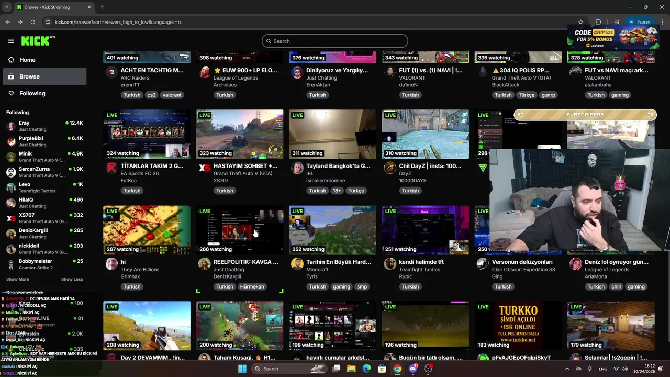Open the Chil DayZ stream thumbnail
This screenshot has width=670, height=377.
coord(425,134)
